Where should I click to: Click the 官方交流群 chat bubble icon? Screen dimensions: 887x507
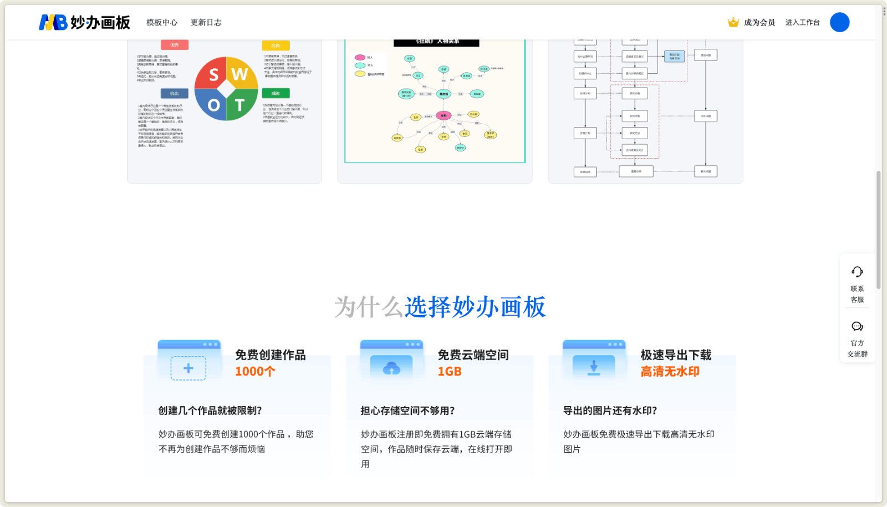click(x=857, y=326)
